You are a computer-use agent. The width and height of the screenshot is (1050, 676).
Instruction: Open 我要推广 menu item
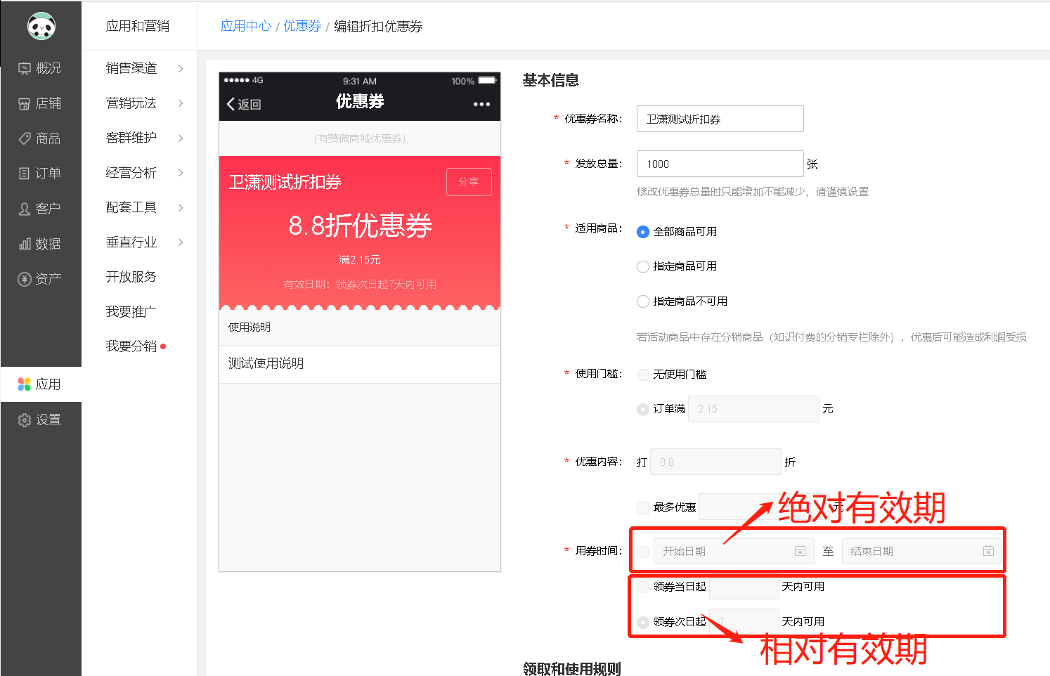[x=131, y=311]
